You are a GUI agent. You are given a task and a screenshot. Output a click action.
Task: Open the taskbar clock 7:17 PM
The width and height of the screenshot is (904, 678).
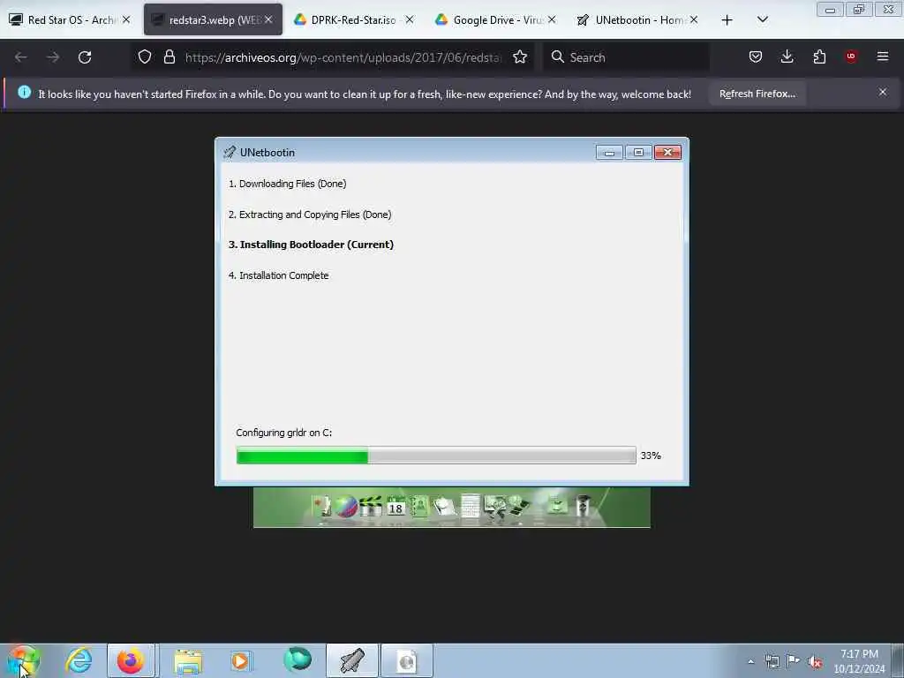pos(859,661)
